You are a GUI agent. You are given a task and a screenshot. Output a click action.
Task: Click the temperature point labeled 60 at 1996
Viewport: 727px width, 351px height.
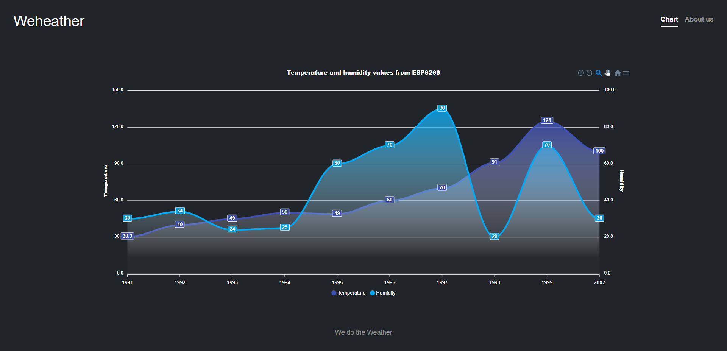click(390, 200)
